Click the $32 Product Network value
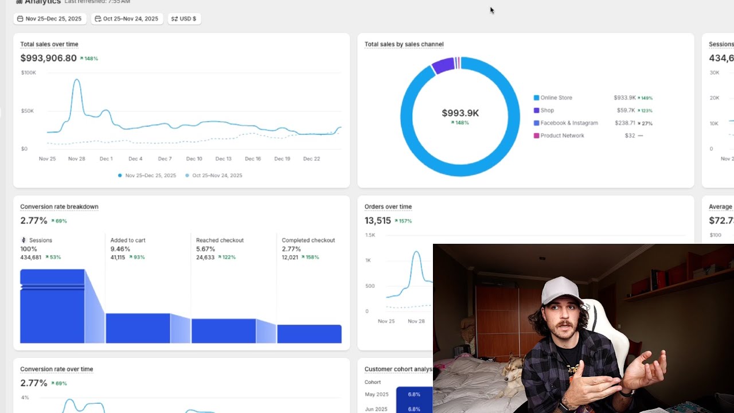Viewport: 734px width, 413px height. [630, 136]
